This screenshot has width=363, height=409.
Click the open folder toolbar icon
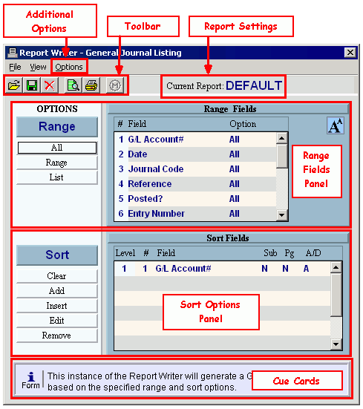click(14, 85)
